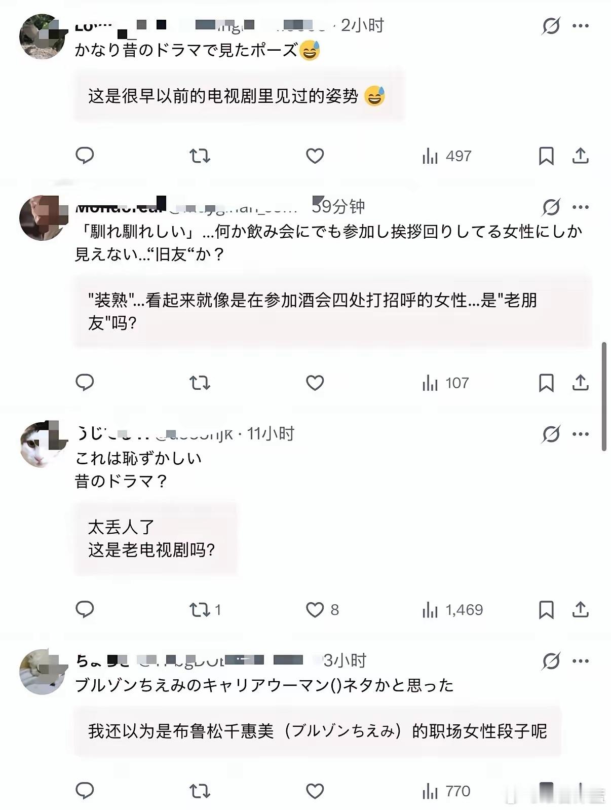Viewport: 611px width, 810px height.
Task: View analytics showing 1,469 views
Action: (452, 610)
